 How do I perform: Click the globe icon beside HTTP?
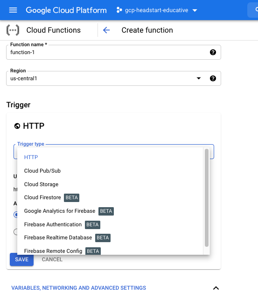coord(17,126)
